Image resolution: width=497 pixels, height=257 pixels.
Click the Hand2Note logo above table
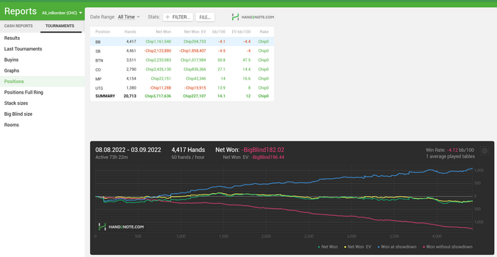tap(253, 17)
